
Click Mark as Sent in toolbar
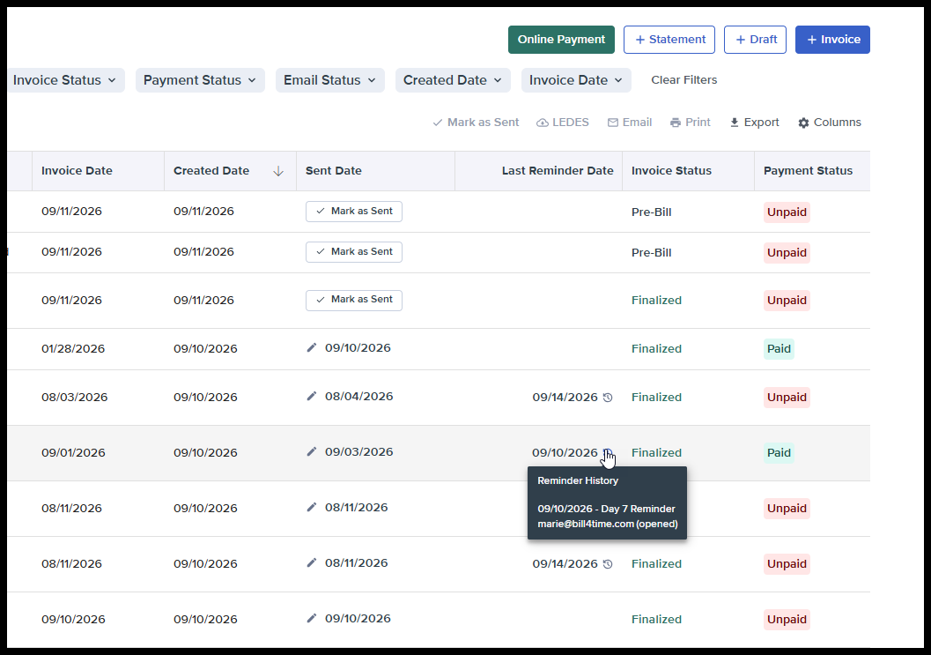pos(476,123)
